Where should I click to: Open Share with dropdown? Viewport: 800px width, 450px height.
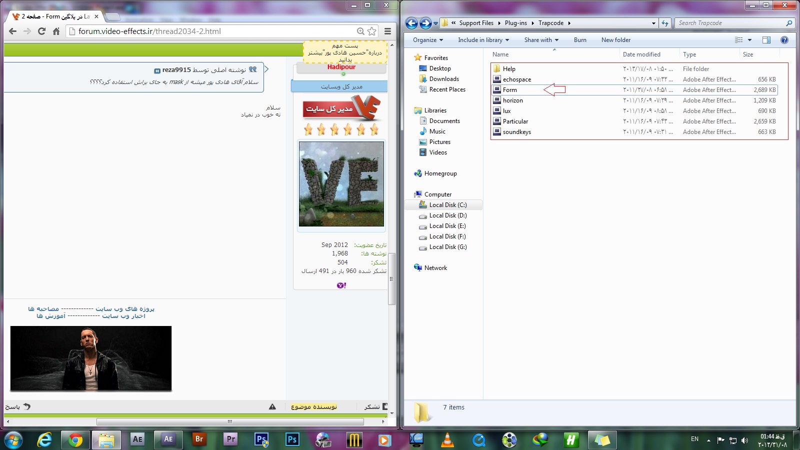click(x=541, y=40)
